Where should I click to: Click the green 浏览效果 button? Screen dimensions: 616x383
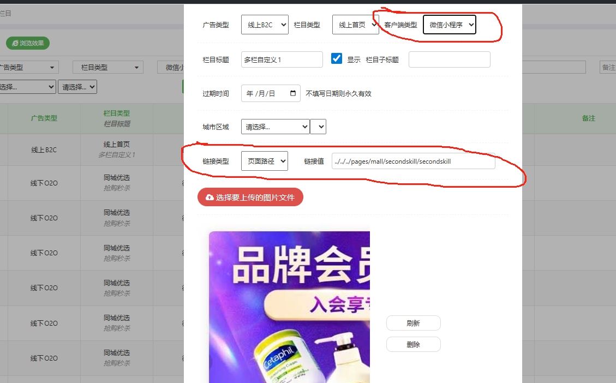coord(28,43)
